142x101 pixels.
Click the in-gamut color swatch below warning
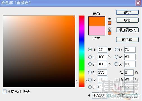pos(110,23)
